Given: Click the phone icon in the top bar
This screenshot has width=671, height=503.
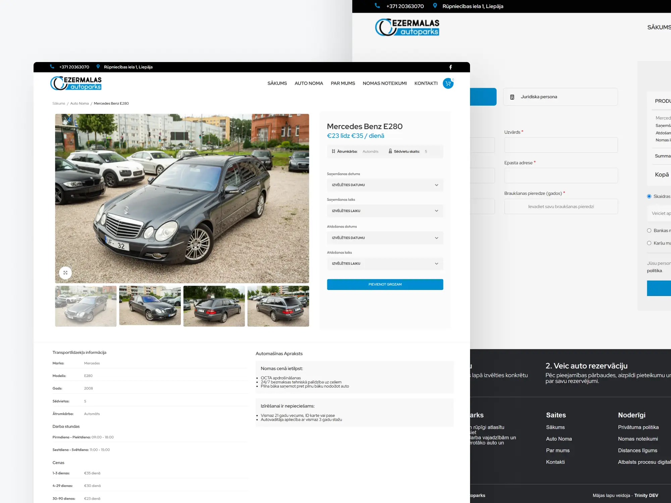Looking at the screenshot, I should (x=52, y=67).
